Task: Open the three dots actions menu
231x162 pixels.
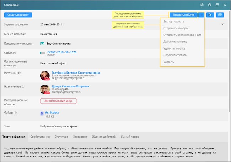Action: 201,15
